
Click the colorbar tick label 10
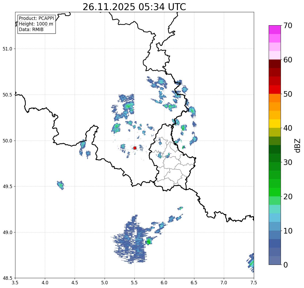(x=288, y=231)
